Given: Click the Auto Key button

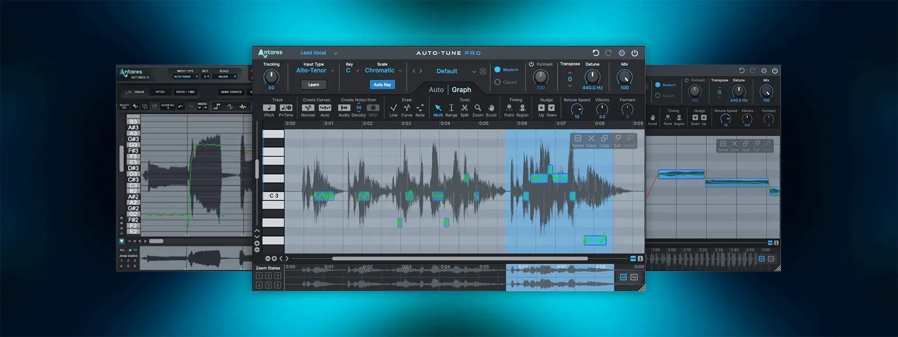Looking at the screenshot, I should pos(382,84).
